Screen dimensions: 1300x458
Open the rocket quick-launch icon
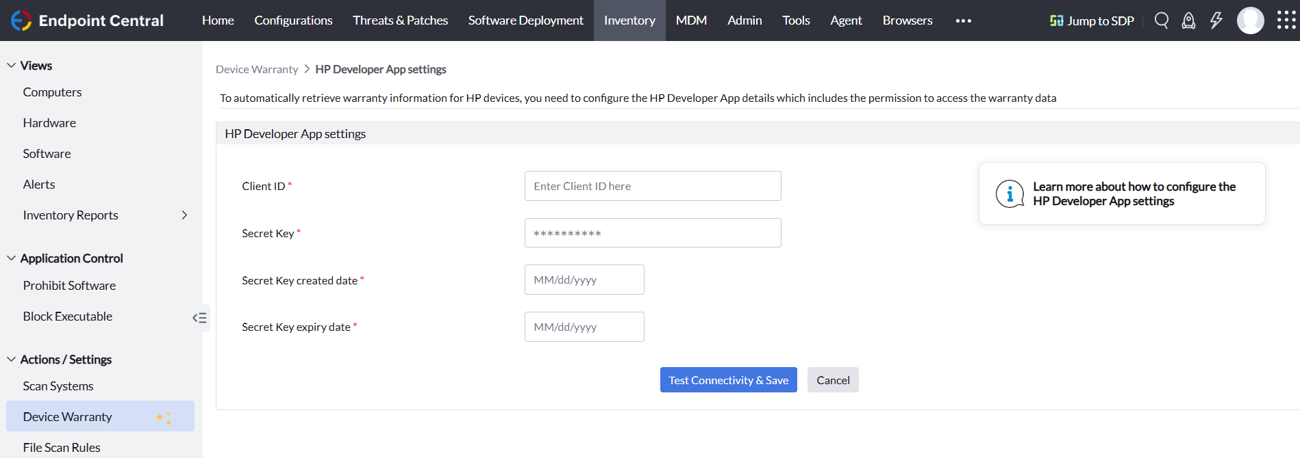point(1189,21)
